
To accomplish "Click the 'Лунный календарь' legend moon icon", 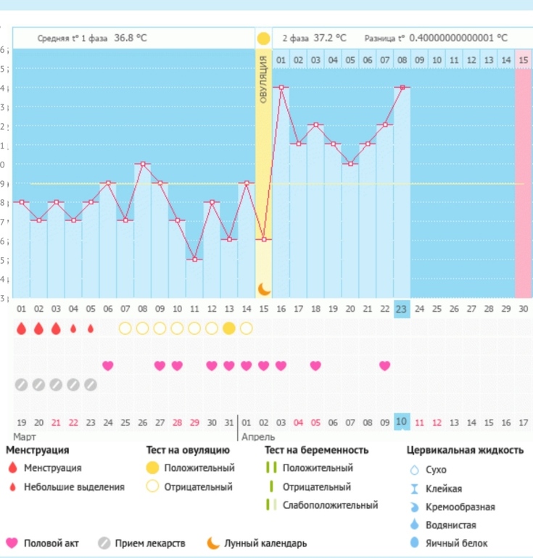I will 213,543.
